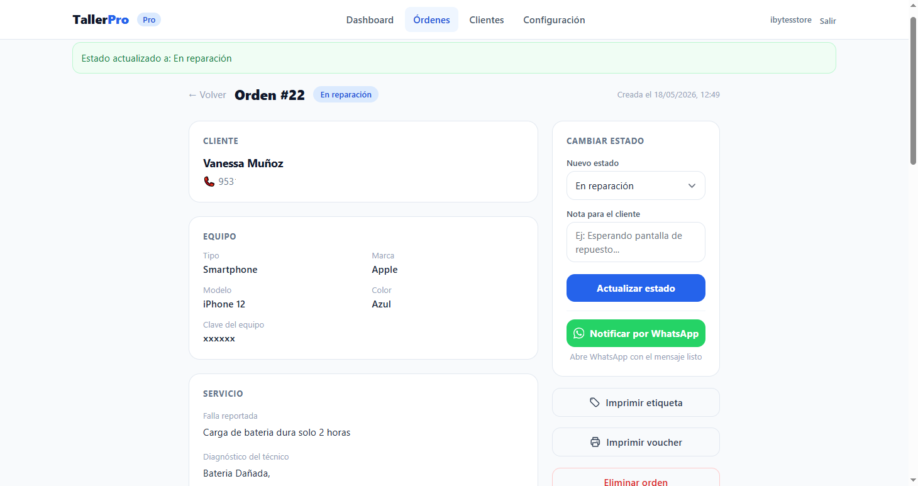The height and width of the screenshot is (486, 918).
Task: Click the En reparación status badge
Action: (346, 94)
